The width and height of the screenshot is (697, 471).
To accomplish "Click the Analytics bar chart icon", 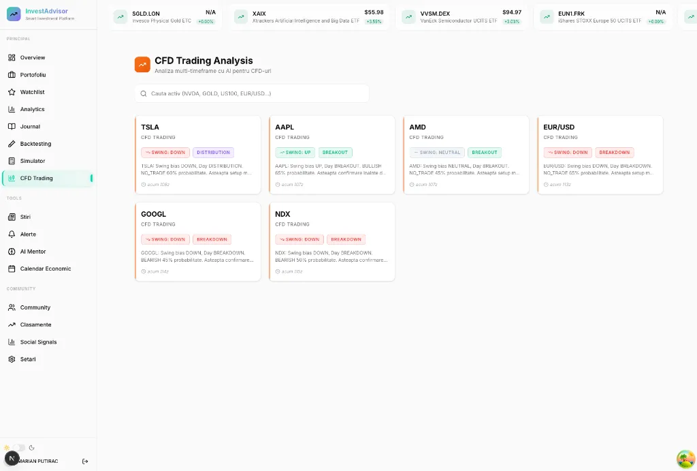I will click(12, 109).
